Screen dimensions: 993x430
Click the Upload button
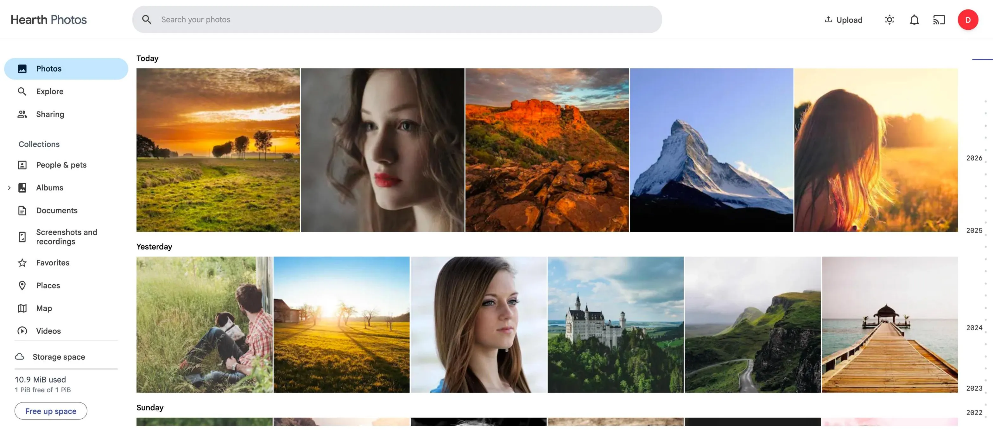tap(844, 20)
